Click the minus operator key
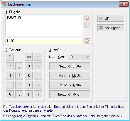The image size is (130, 121). pyautogui.click(x=38, y=76)
